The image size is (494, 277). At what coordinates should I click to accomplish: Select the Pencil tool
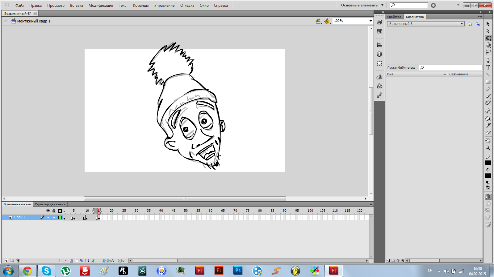(x=488, y=89)
